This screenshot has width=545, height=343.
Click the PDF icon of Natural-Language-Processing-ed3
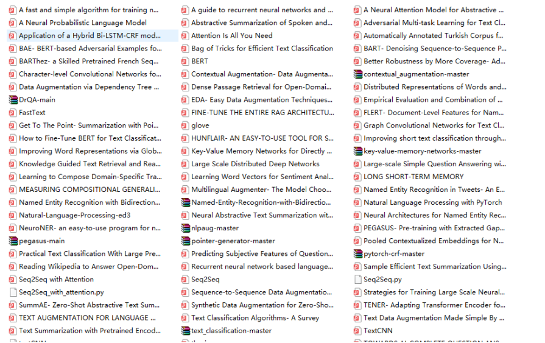tap(13, 215)
